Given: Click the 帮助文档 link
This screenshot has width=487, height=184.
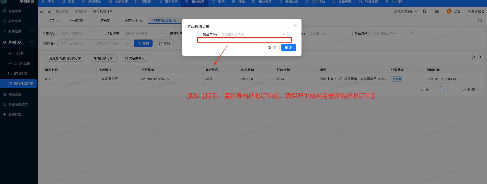Looking at the screenshot, I should (x=476, y=11).
